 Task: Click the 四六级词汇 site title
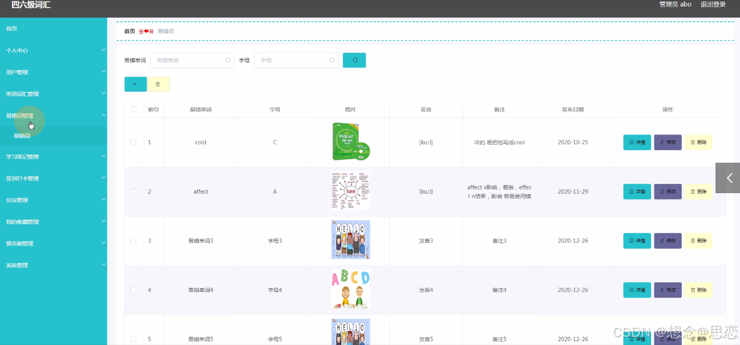pyautogui.click(x=31, y=5)
